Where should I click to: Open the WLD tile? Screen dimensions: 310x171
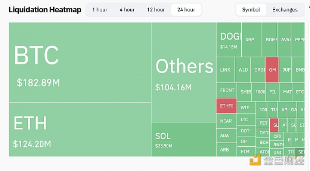pyautogui.click(x=243, y=70)
